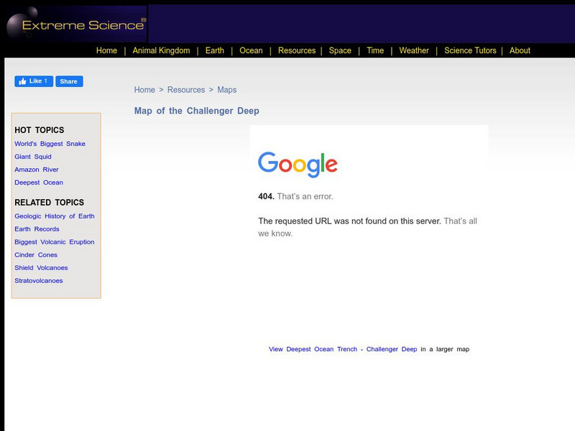The image size is (575, 431).
Task: Open the About menu item
Action: pyautogui.click(x=520, y=50)
